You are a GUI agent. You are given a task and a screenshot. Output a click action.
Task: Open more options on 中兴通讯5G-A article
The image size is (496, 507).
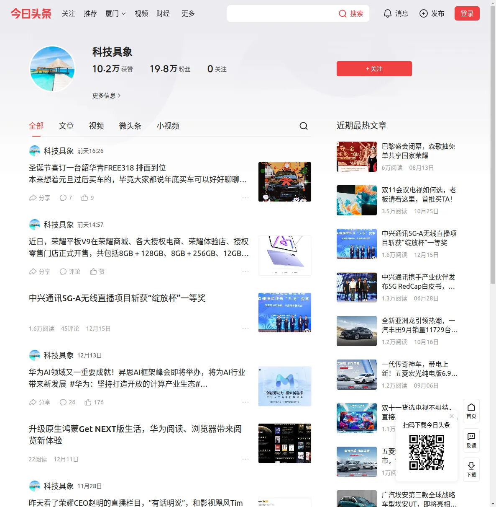tap(245, 329)
